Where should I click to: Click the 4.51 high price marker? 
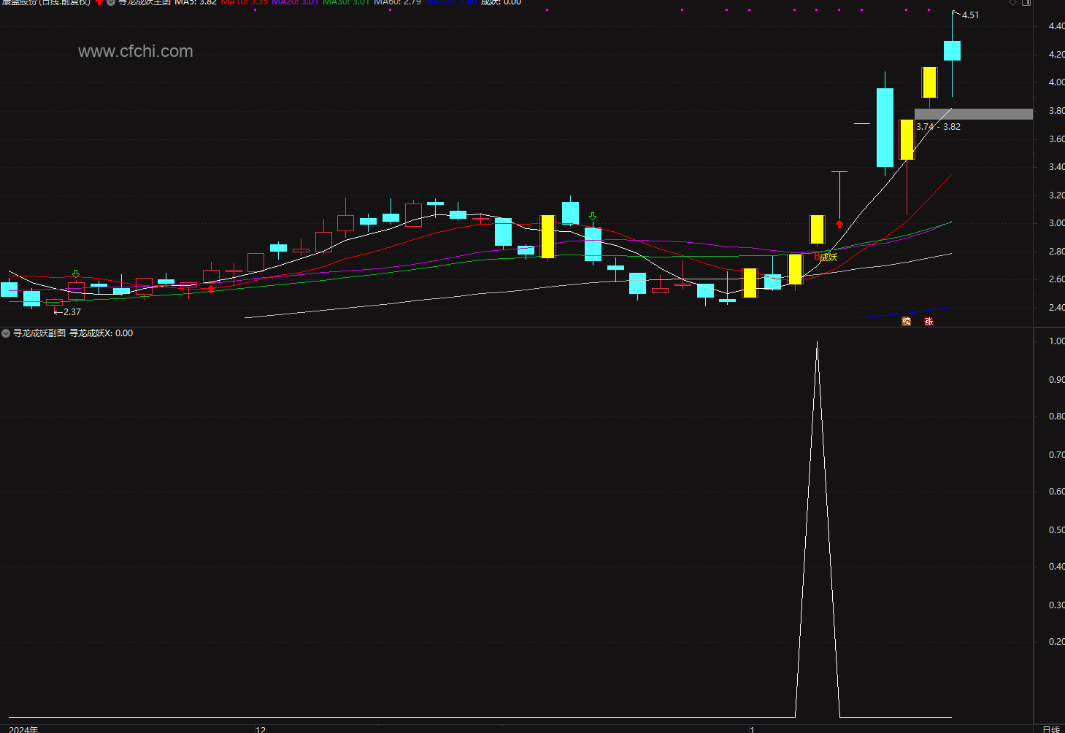970,15
